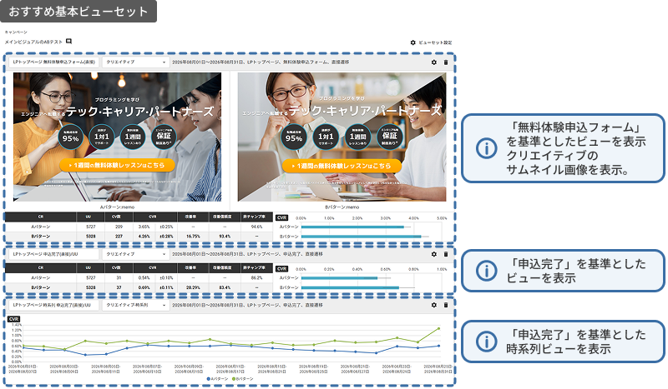Click the CVR badge above the time-series chart
This screenshot has width=668, height=389.
[13, 319]
